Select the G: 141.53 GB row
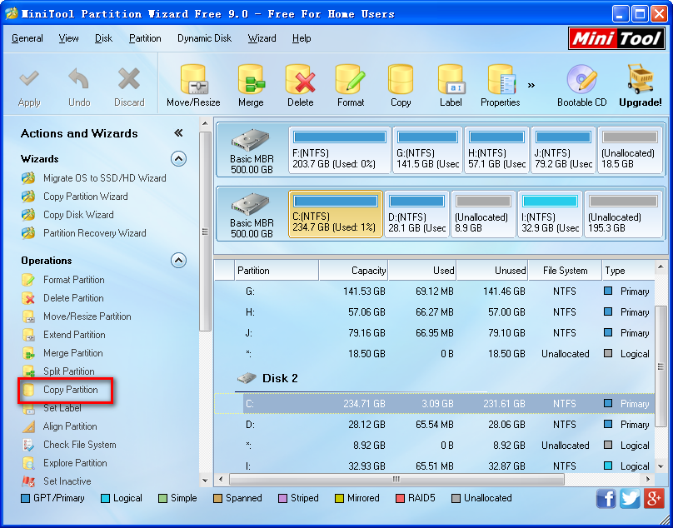Viewport: 673px width, 528px height. click(434, 291)
